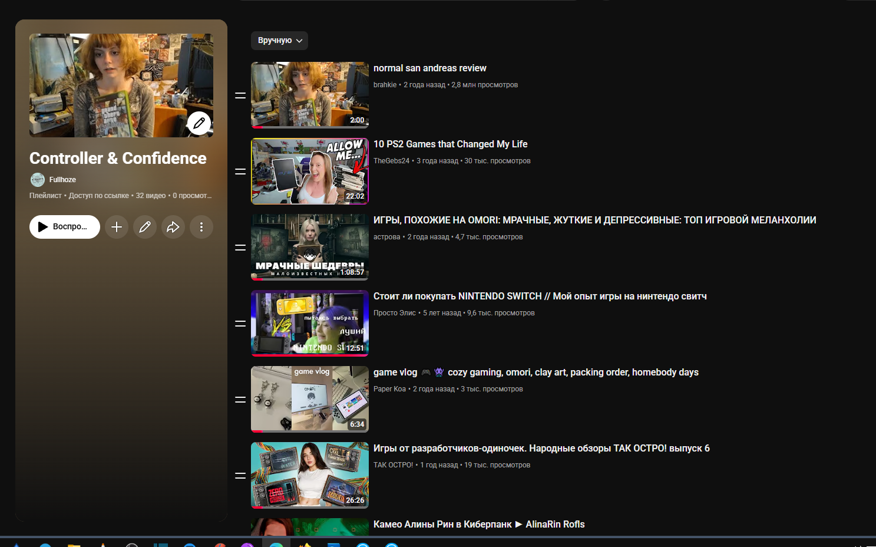876x547 pixels.
Task: Click "30 тыс. просмотров" under PS2 Games video
Action: click(x=497, y=161)
